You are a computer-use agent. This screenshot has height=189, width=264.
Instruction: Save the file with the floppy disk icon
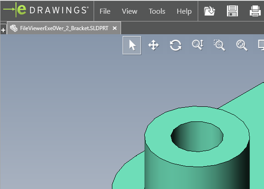[x=232, y=11]
